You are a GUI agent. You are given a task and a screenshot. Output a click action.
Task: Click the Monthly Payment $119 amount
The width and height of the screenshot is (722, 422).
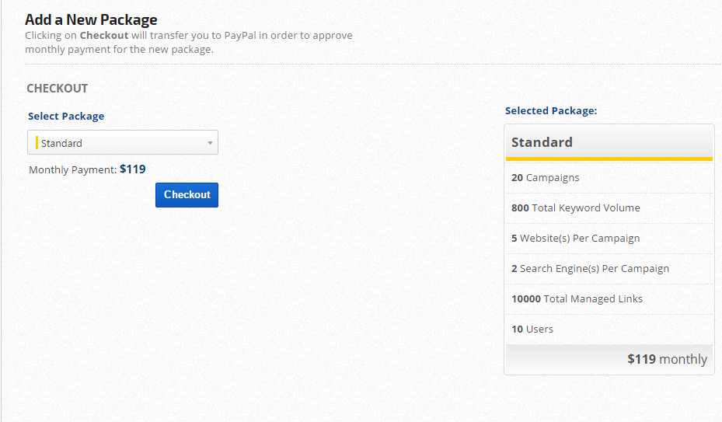pyautogui.click(x=133, y=169)
